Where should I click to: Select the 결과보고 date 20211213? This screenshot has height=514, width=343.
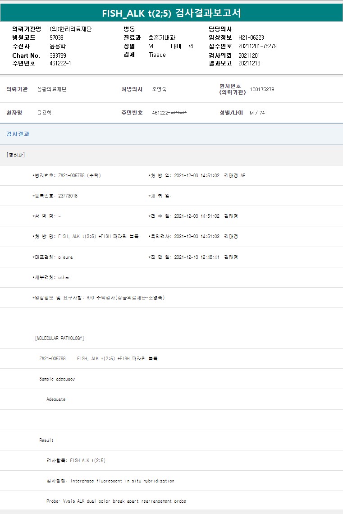[x=249, y=64]
